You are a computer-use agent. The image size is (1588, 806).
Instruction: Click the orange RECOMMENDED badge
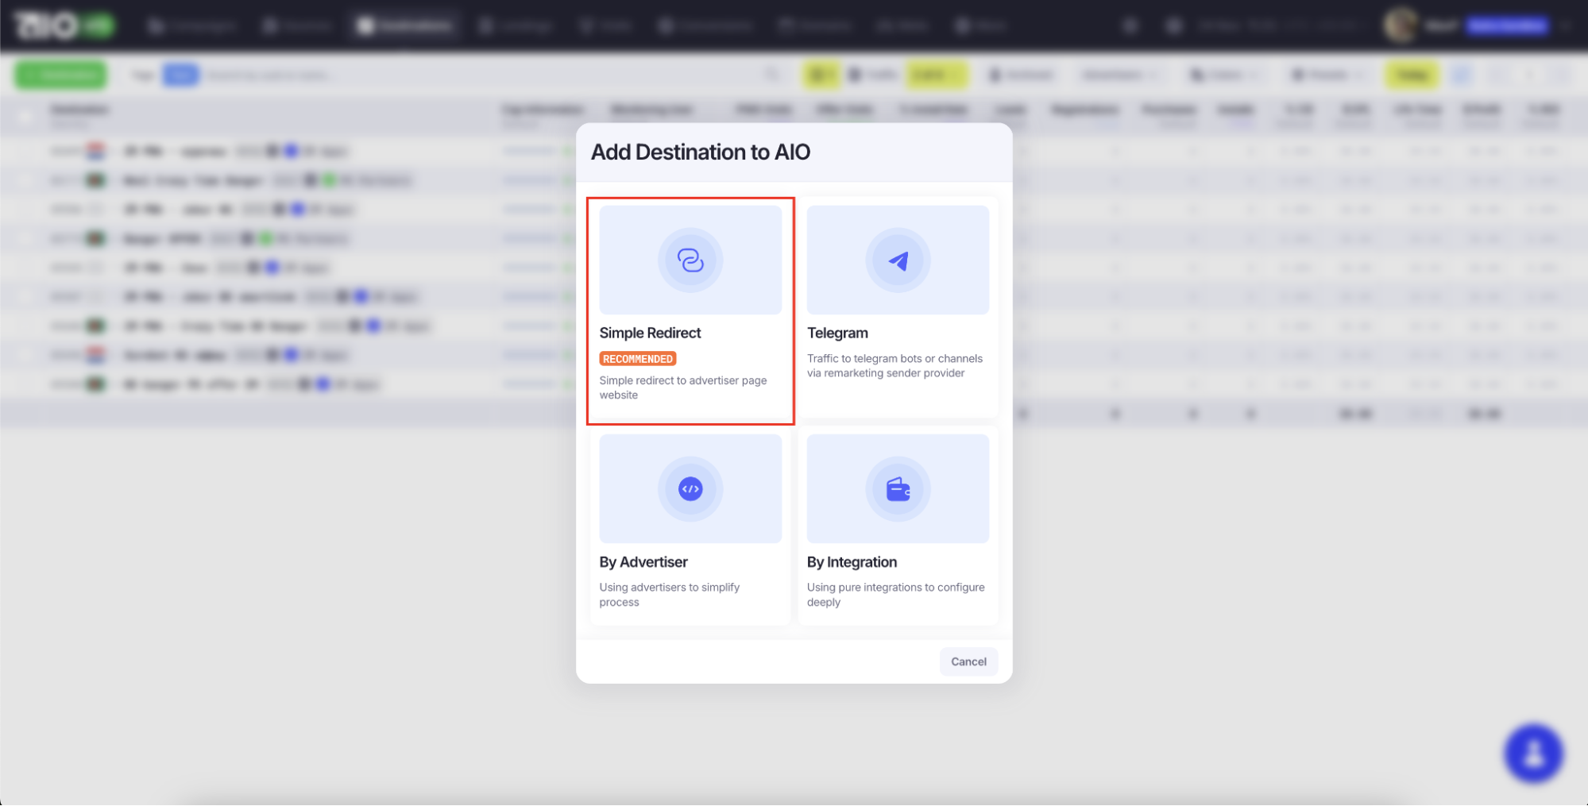637,359
